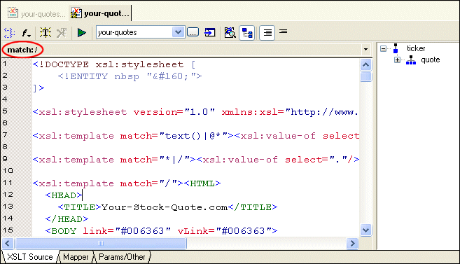Click the sun-like template icon

pos(46,32)
